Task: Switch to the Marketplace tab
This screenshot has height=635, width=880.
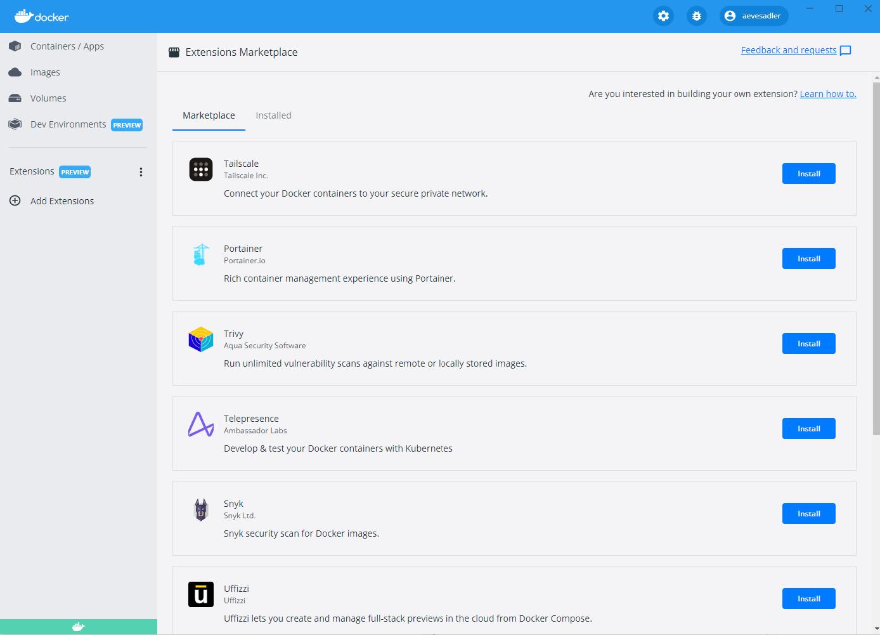Action: pyautogui.click(x=209, y=115)
